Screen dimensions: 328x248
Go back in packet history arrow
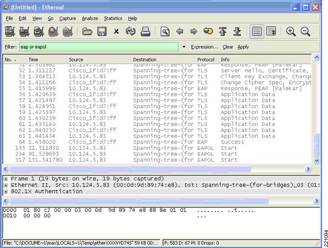pos(179,31)
